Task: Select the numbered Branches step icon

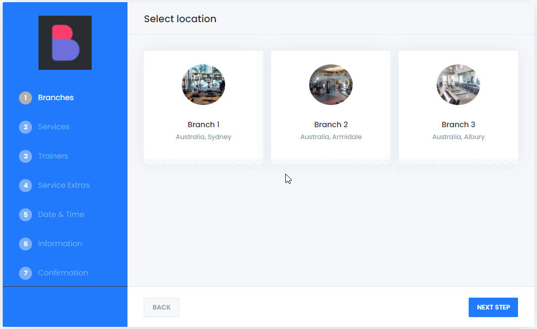Action: (x=25, y=97)
